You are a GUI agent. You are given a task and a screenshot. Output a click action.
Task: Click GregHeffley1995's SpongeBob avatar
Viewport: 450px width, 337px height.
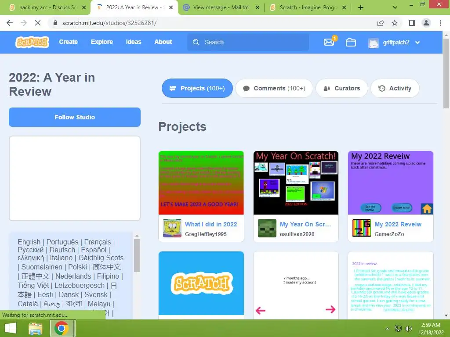pos(172,228)
